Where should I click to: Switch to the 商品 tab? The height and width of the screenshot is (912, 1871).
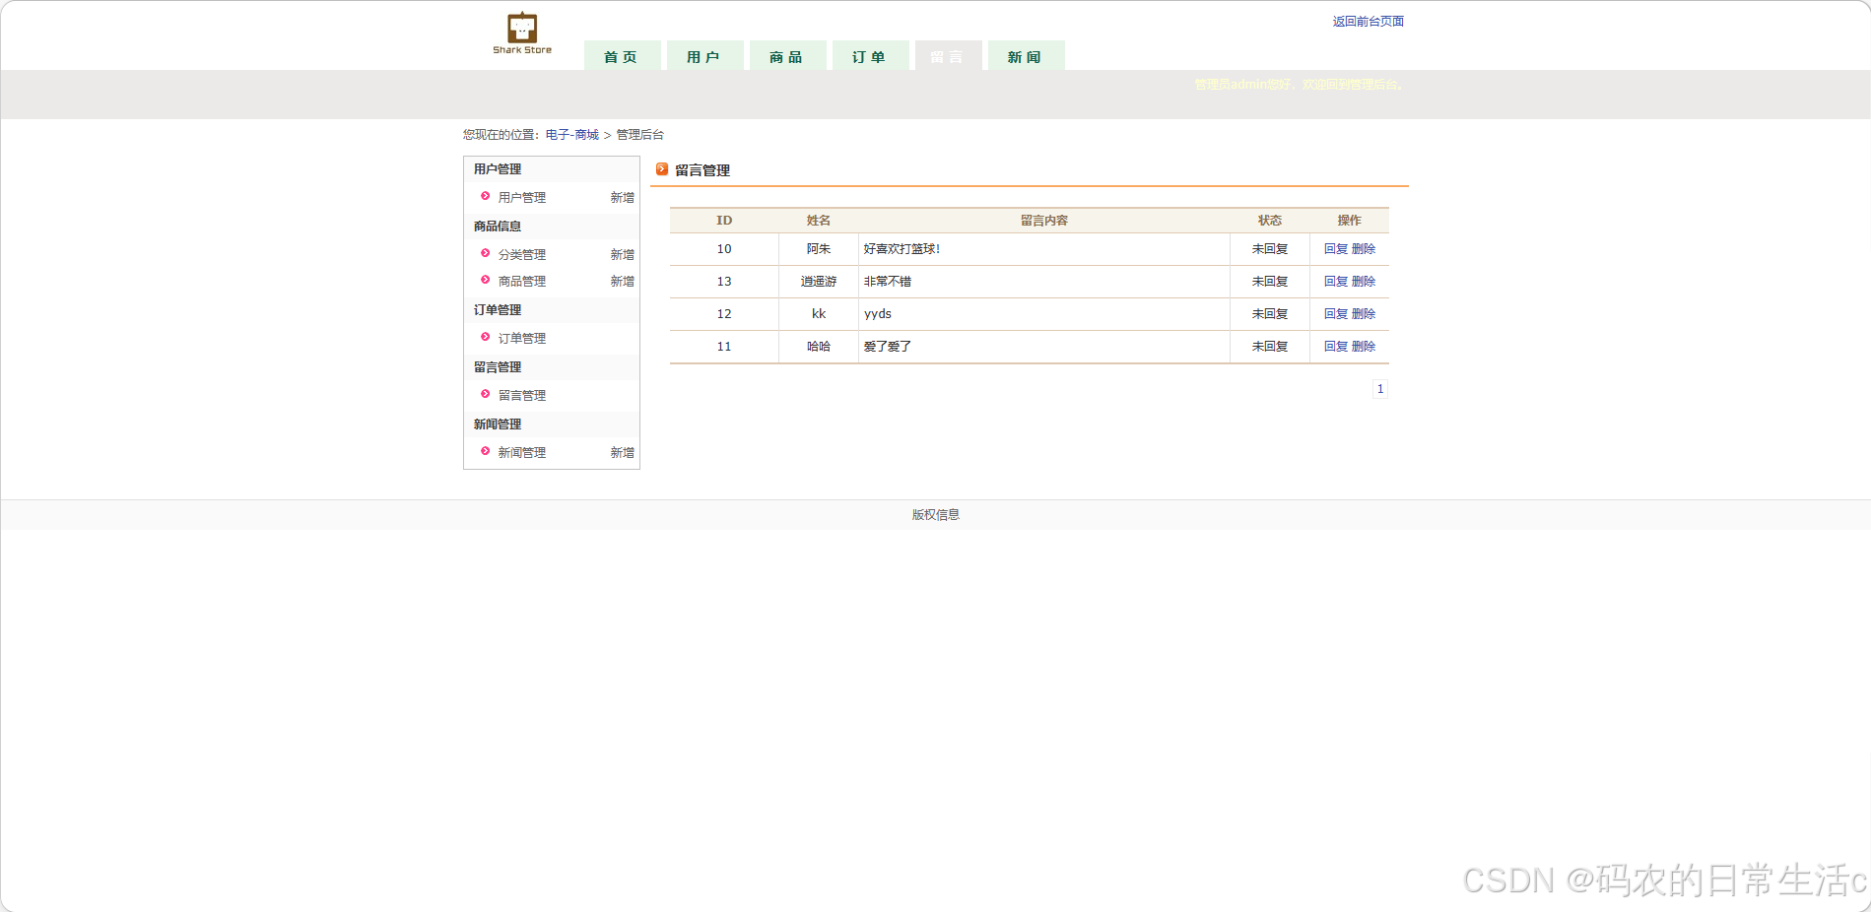coord(787,56)
